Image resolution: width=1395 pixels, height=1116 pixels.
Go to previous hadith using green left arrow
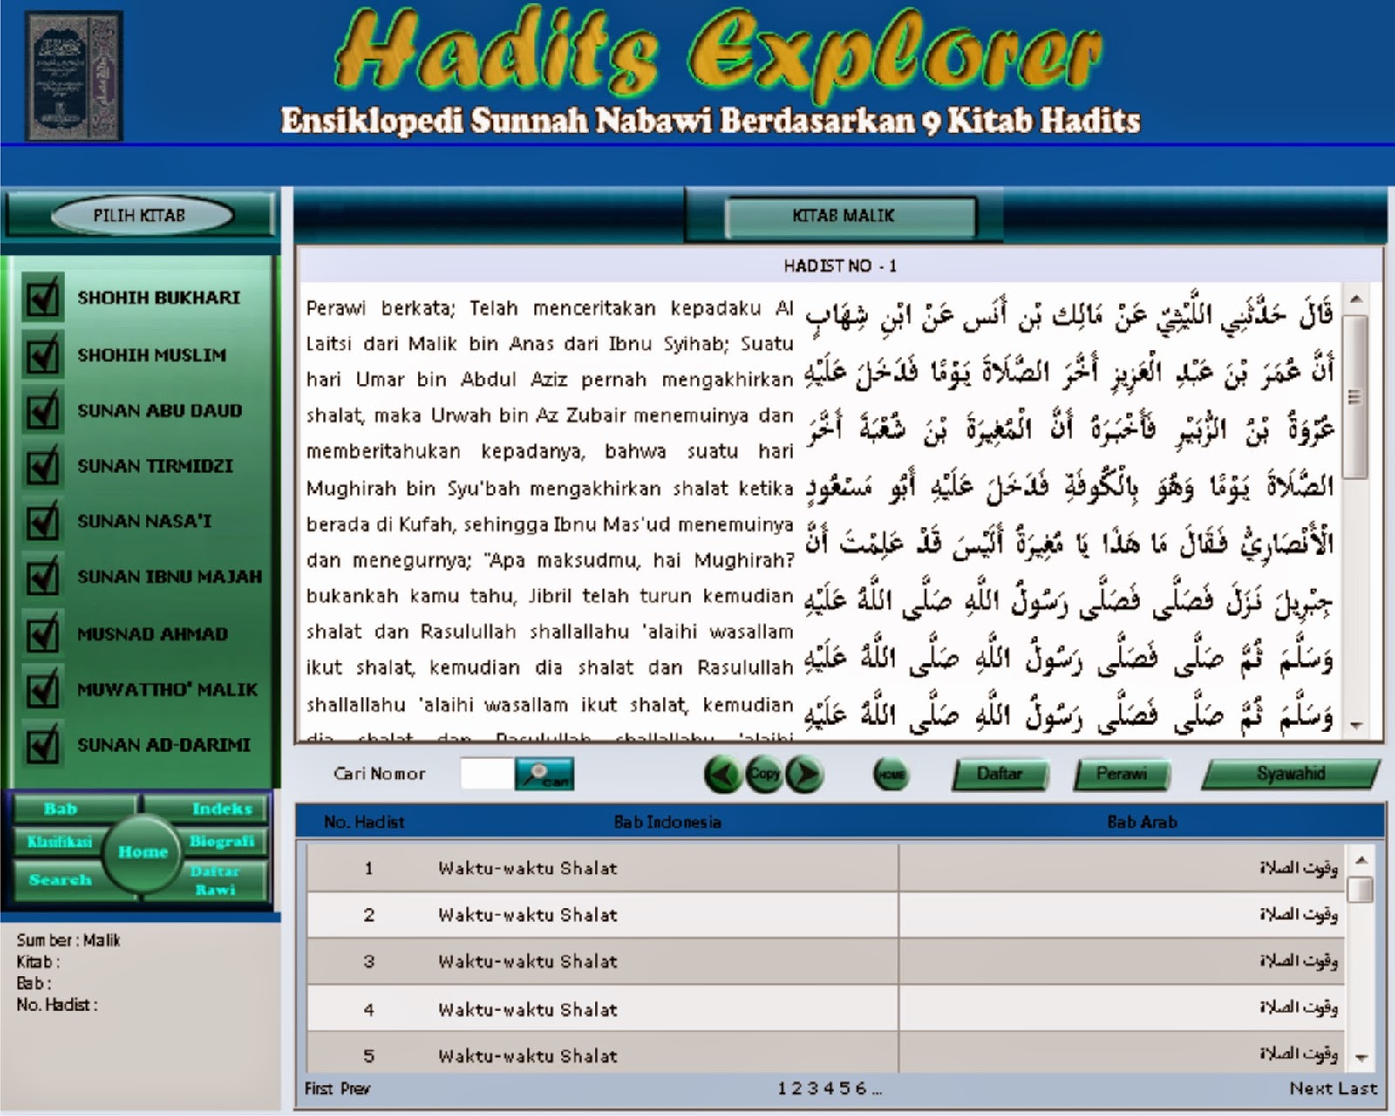[x=721, y=774]
